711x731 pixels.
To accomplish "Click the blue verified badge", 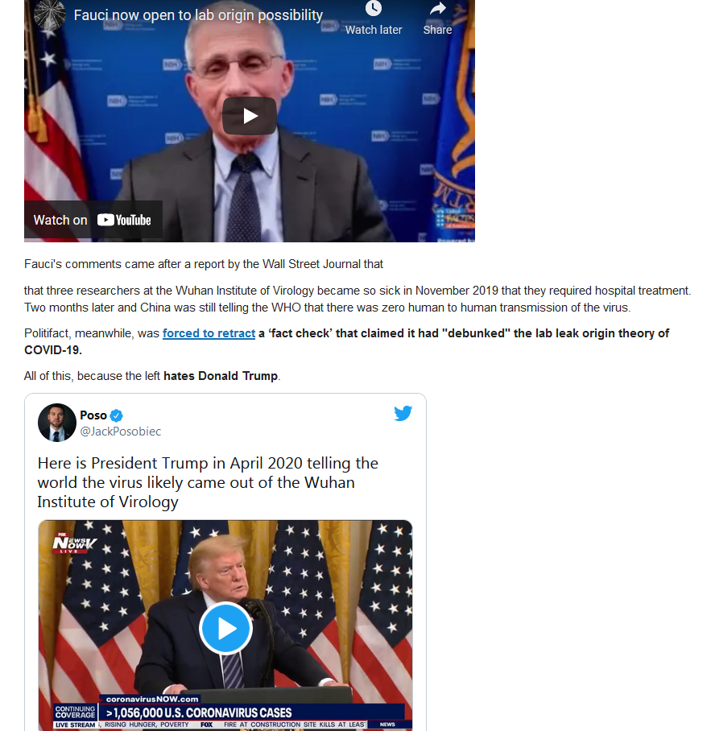I will (117, 415).
